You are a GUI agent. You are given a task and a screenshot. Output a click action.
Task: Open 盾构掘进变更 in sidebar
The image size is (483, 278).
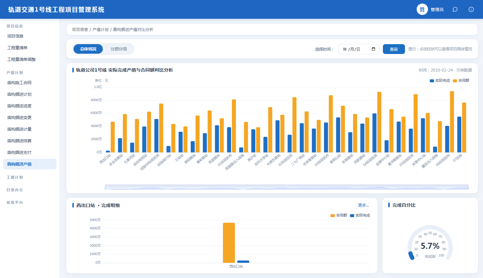(x=30, y=118)
